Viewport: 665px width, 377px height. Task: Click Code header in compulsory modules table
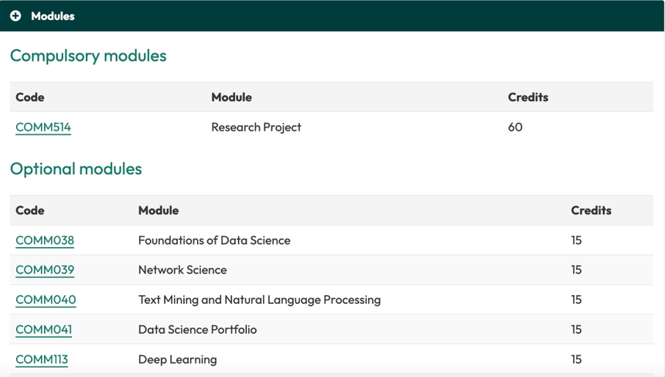click(x=30, y=97)
